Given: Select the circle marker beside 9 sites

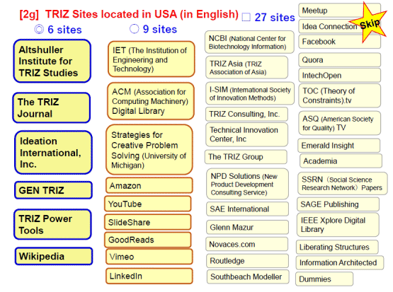Looking at the screenshot, I should (x=134, y=29).
